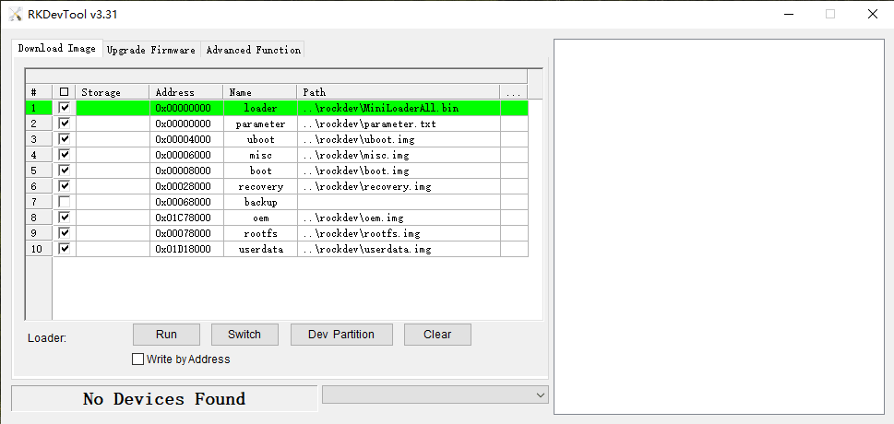
Task: Open the Advanced Function tab
Action: [253, 50]
